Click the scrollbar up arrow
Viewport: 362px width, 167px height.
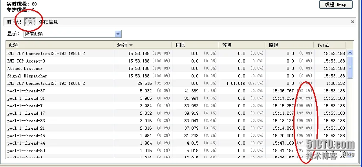coord(351,45)
